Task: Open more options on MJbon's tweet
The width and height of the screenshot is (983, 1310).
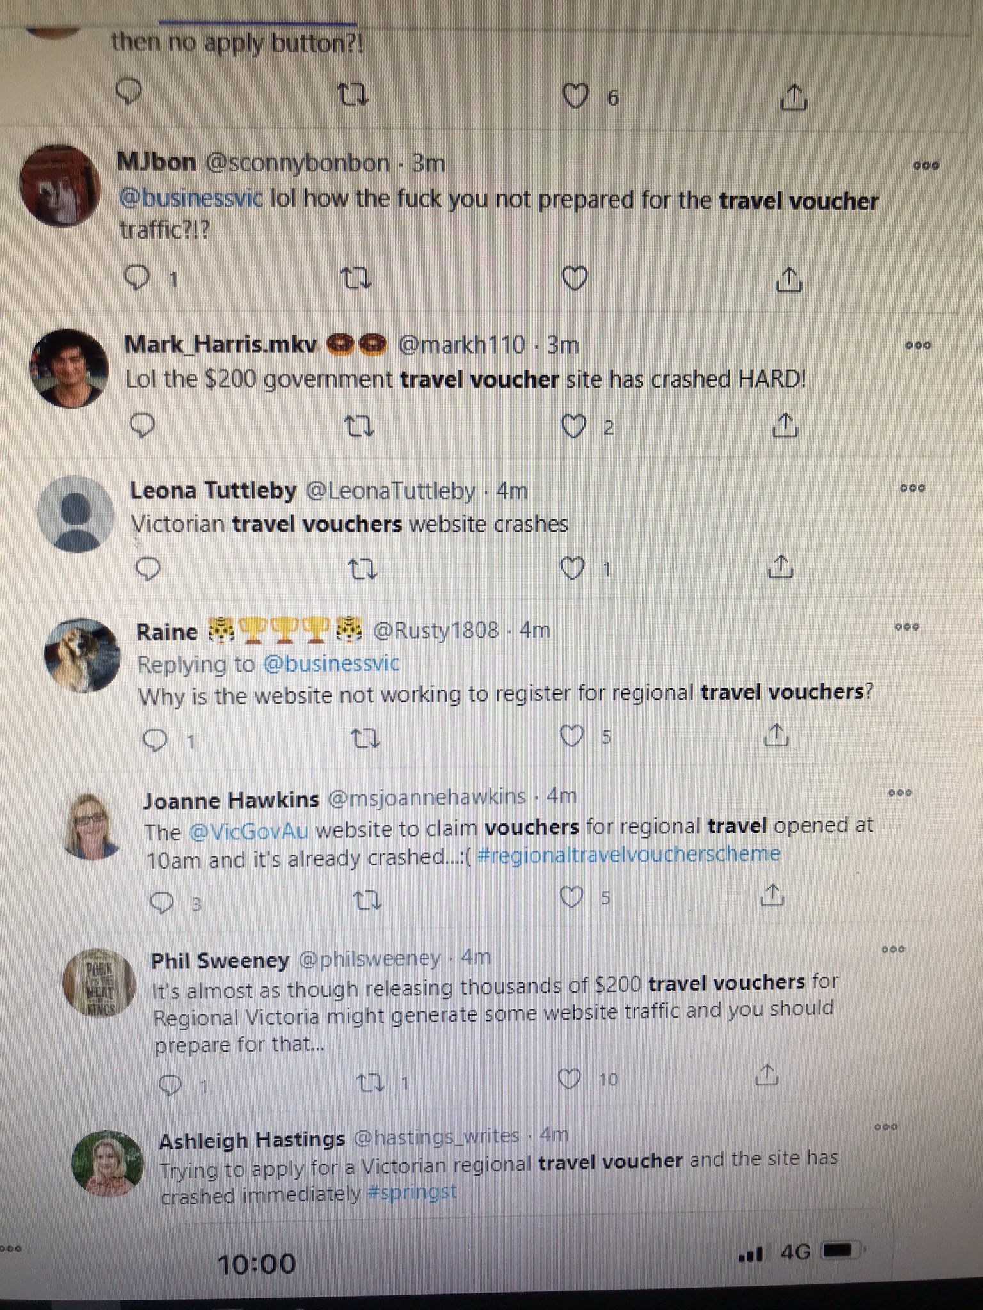Action: click(925, 166)
